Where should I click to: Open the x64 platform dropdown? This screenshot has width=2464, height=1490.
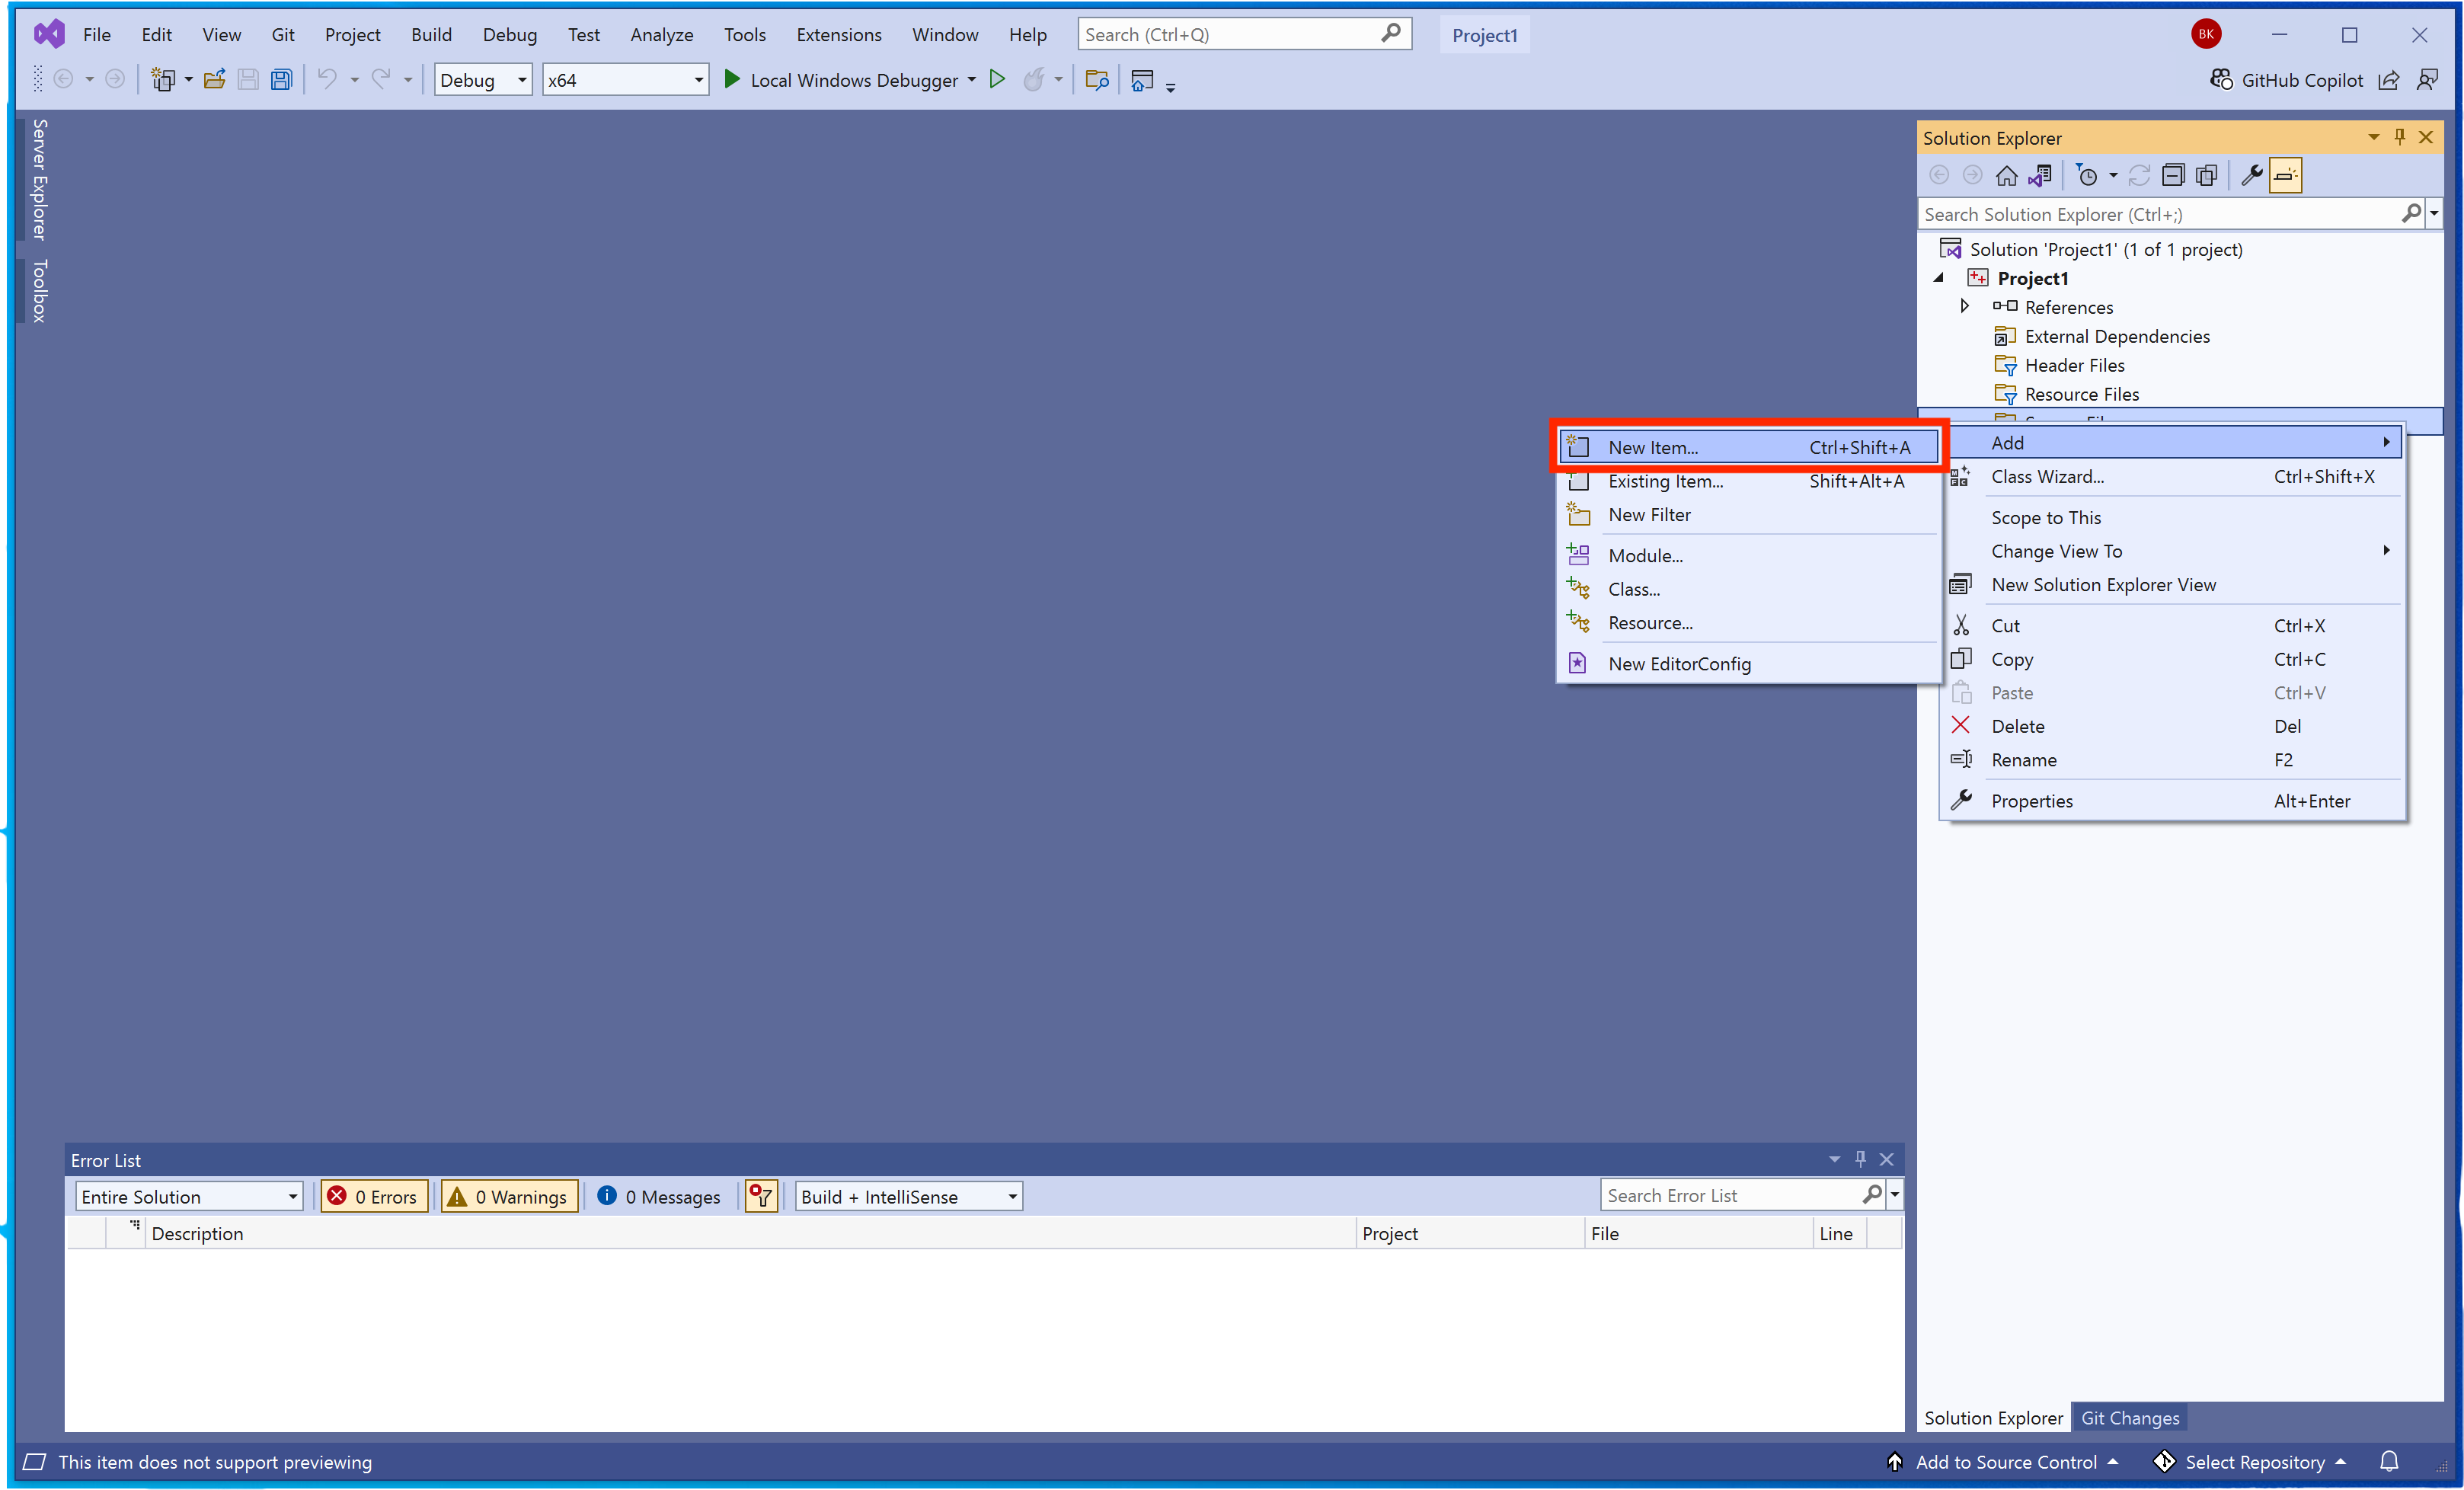coord(625,80)
